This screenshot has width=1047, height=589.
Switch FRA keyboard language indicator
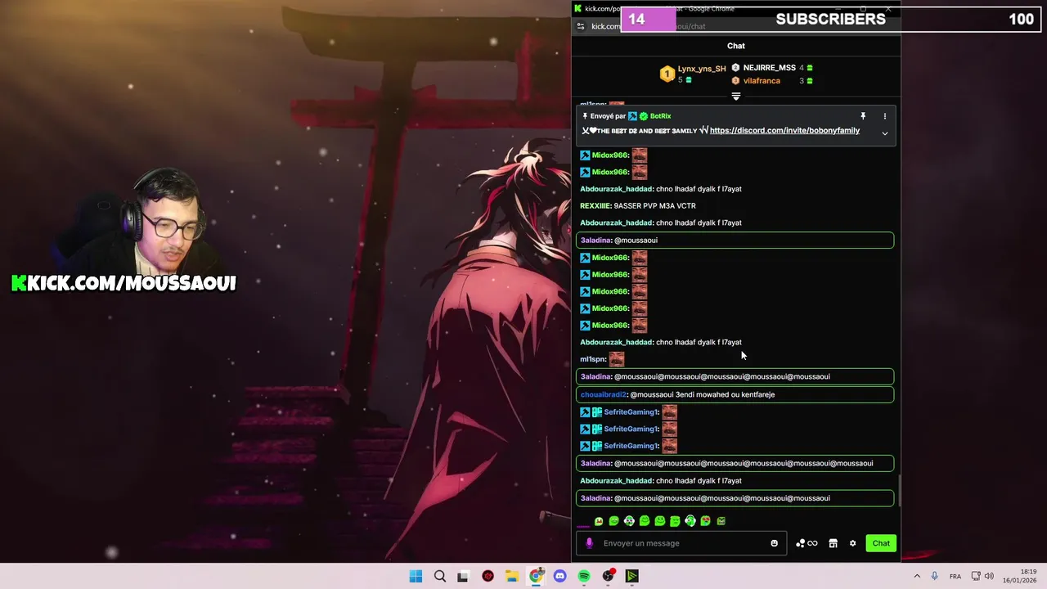pos(955,576)
